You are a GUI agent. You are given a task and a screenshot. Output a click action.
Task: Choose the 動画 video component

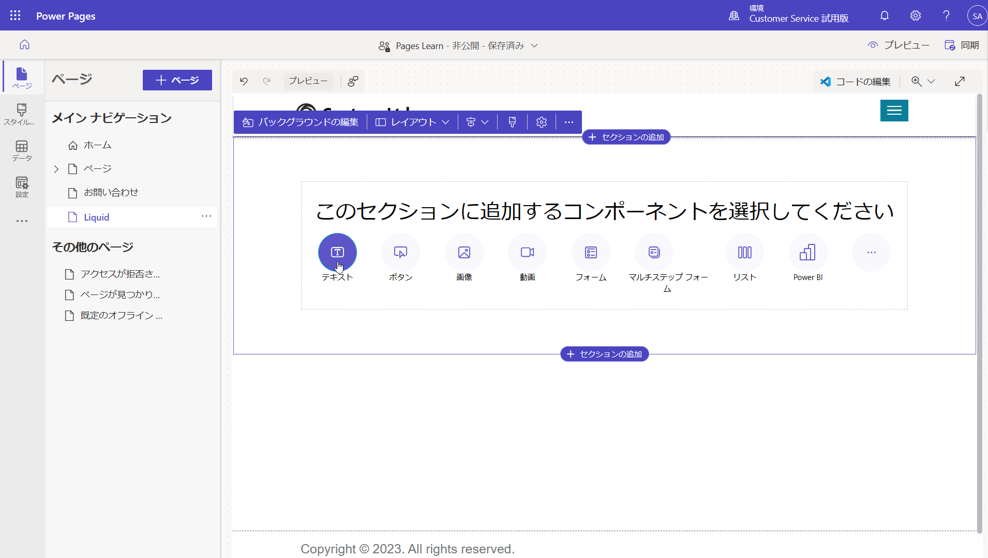(527, 252)
